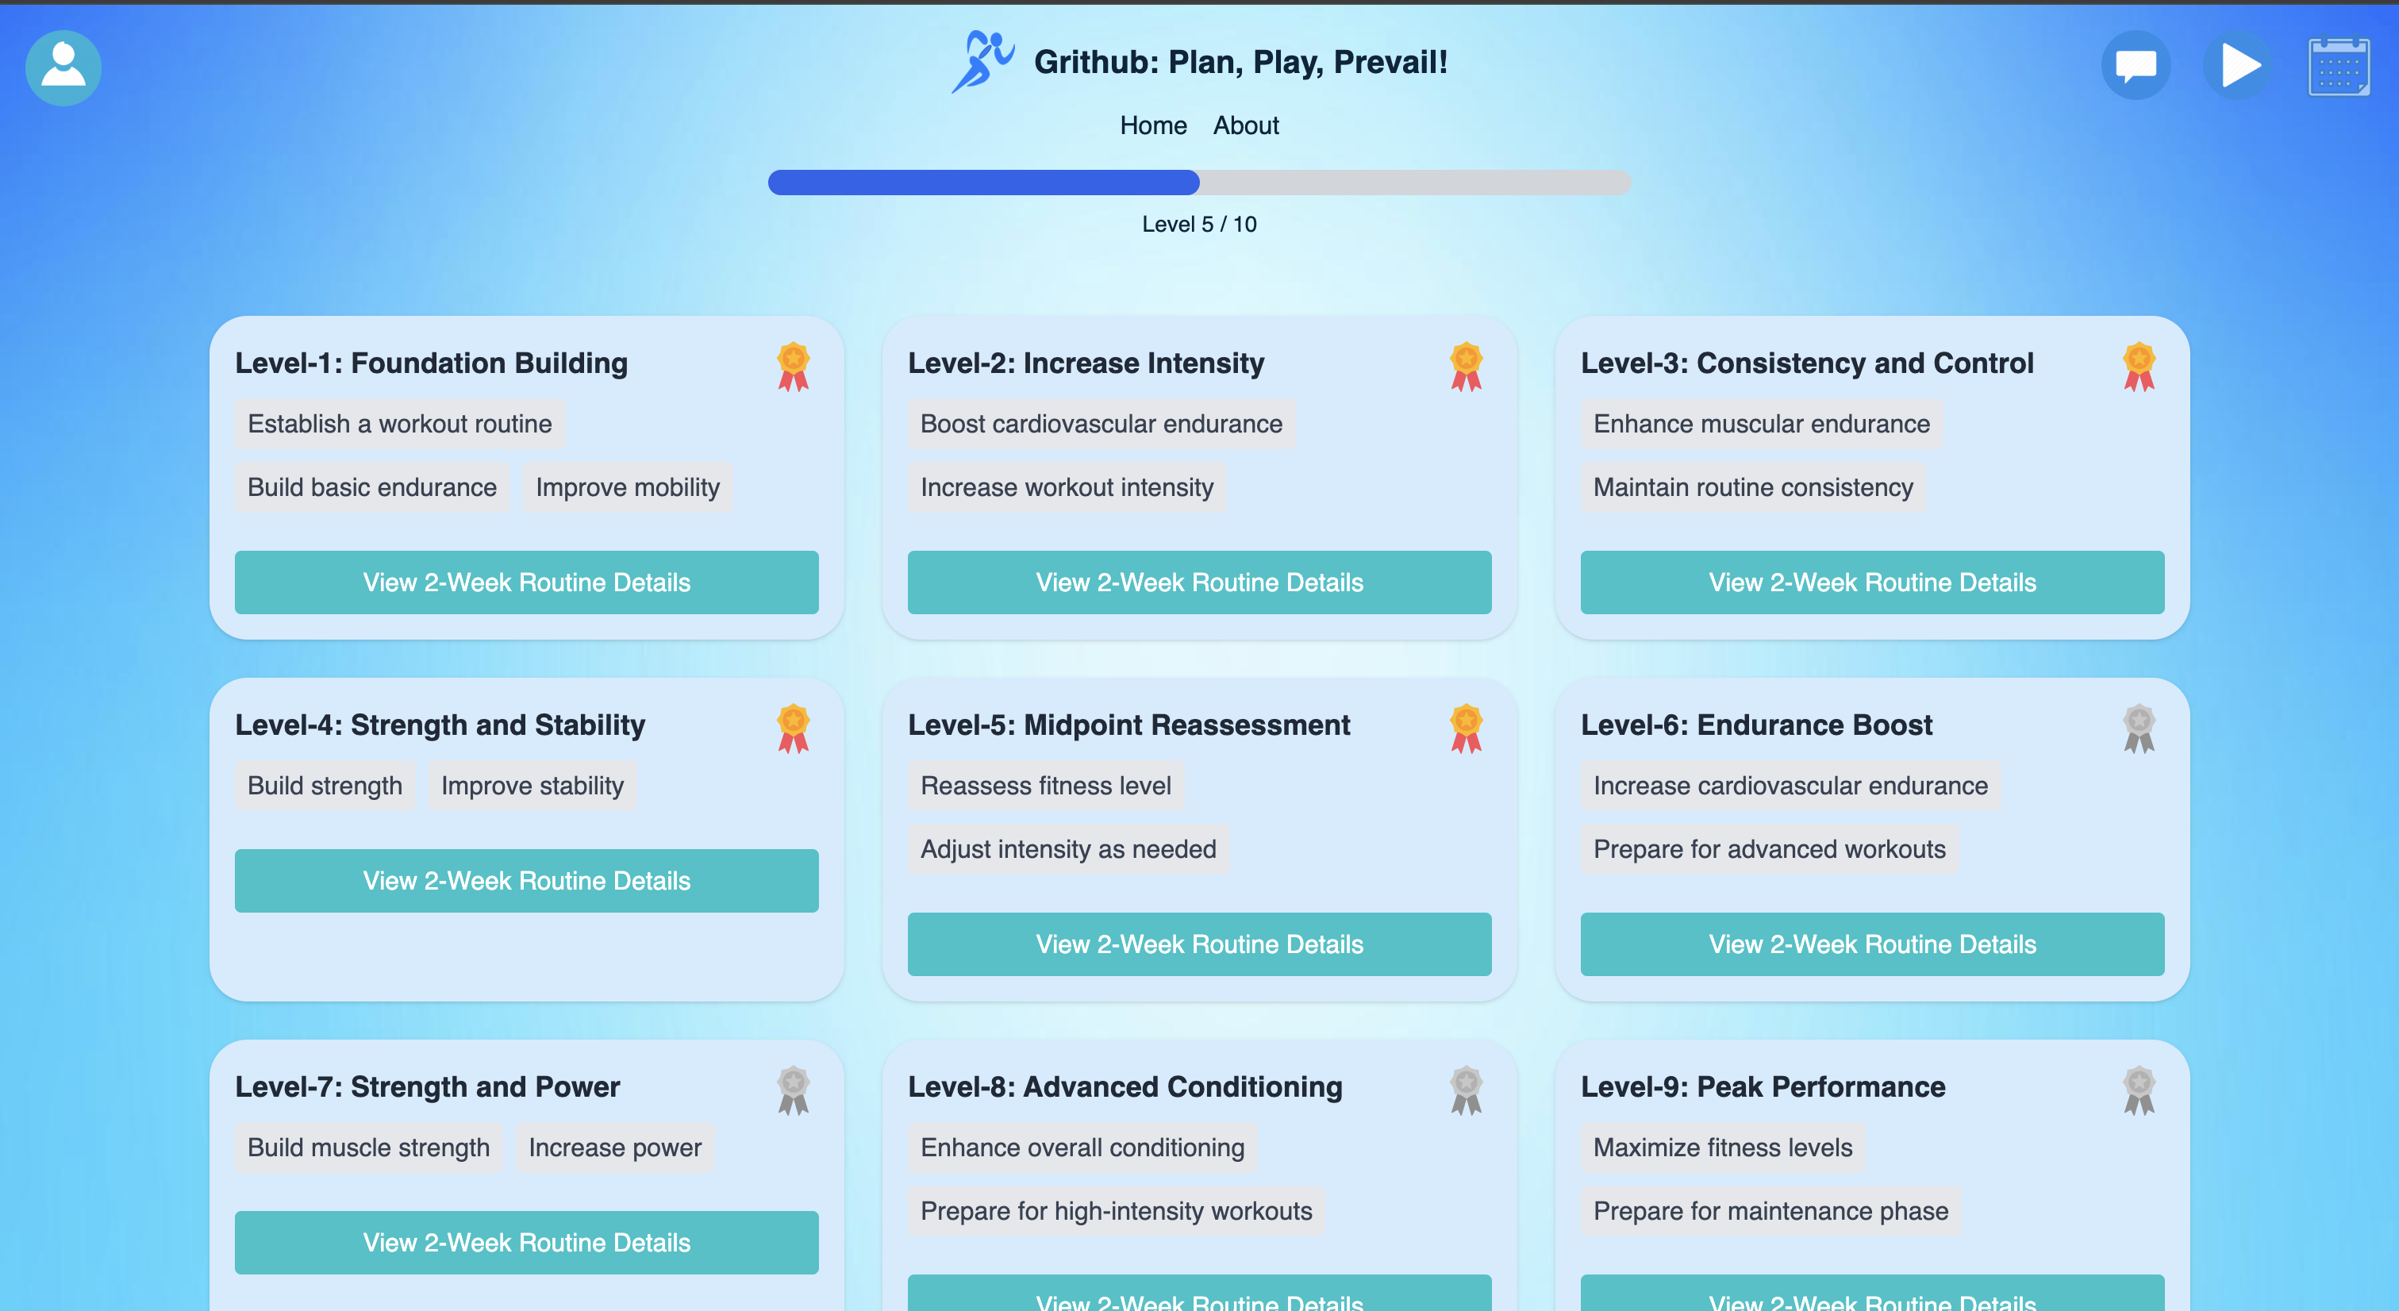Screen dimensions: 2399x1311
Task: Open the chat bubble icon
Action: point(2136,65)
